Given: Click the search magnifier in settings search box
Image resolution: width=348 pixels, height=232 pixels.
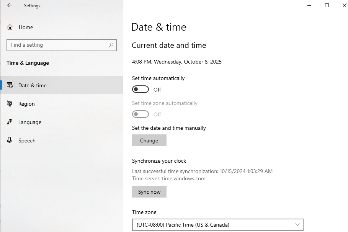Looking at the screenshot, I should 111,45.
